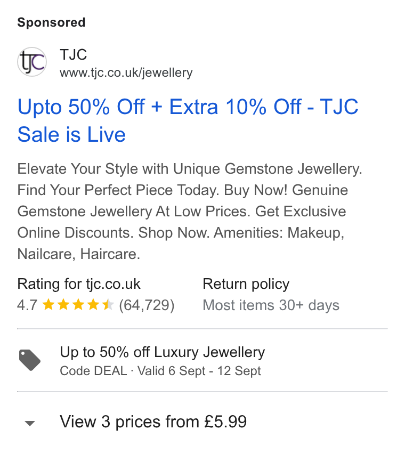Click the TJC circular logo icon
405x454 pixels.
pos(32,62)
